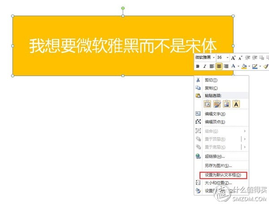Toggle Italic formatting
Screen dimensions: 269x204
205,66
